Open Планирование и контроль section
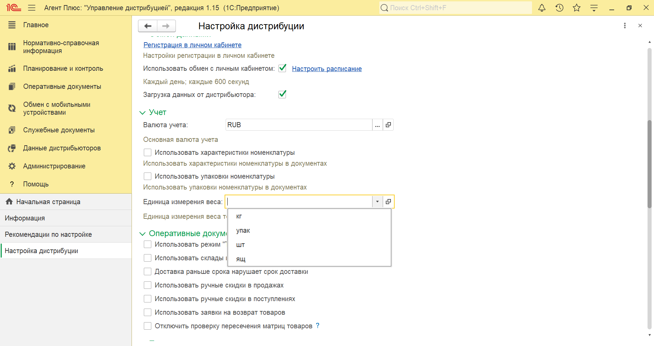 tap(63, 68)
